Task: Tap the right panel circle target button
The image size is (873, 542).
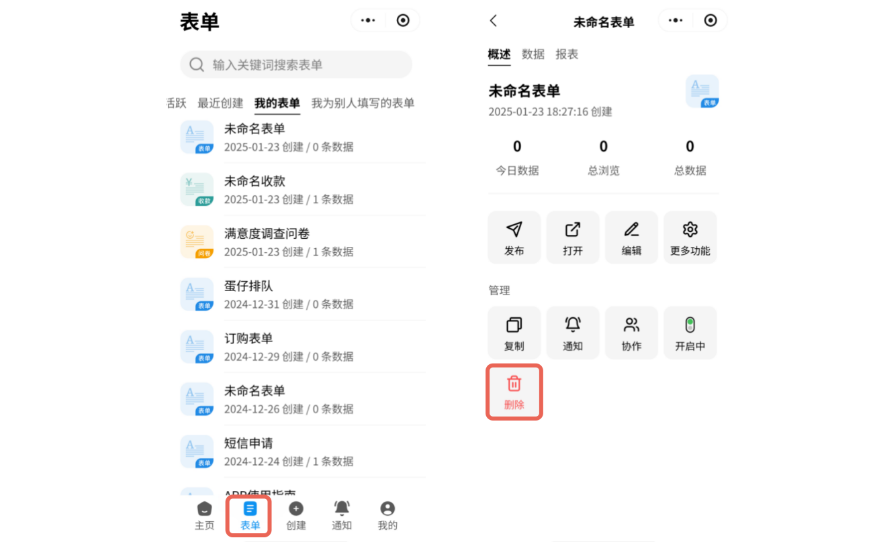Action: 710,21
